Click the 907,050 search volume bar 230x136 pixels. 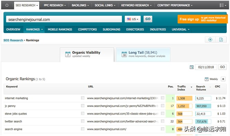point(203,106)
